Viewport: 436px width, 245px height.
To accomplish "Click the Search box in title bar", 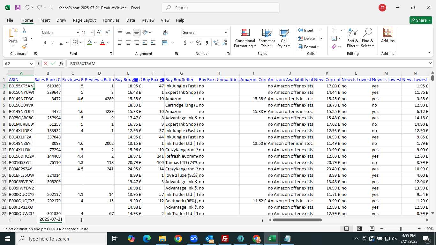I will 221,8.
